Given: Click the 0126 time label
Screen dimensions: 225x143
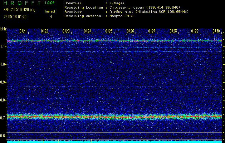Looking at the screenshot, I should click(x=130, y=31).
